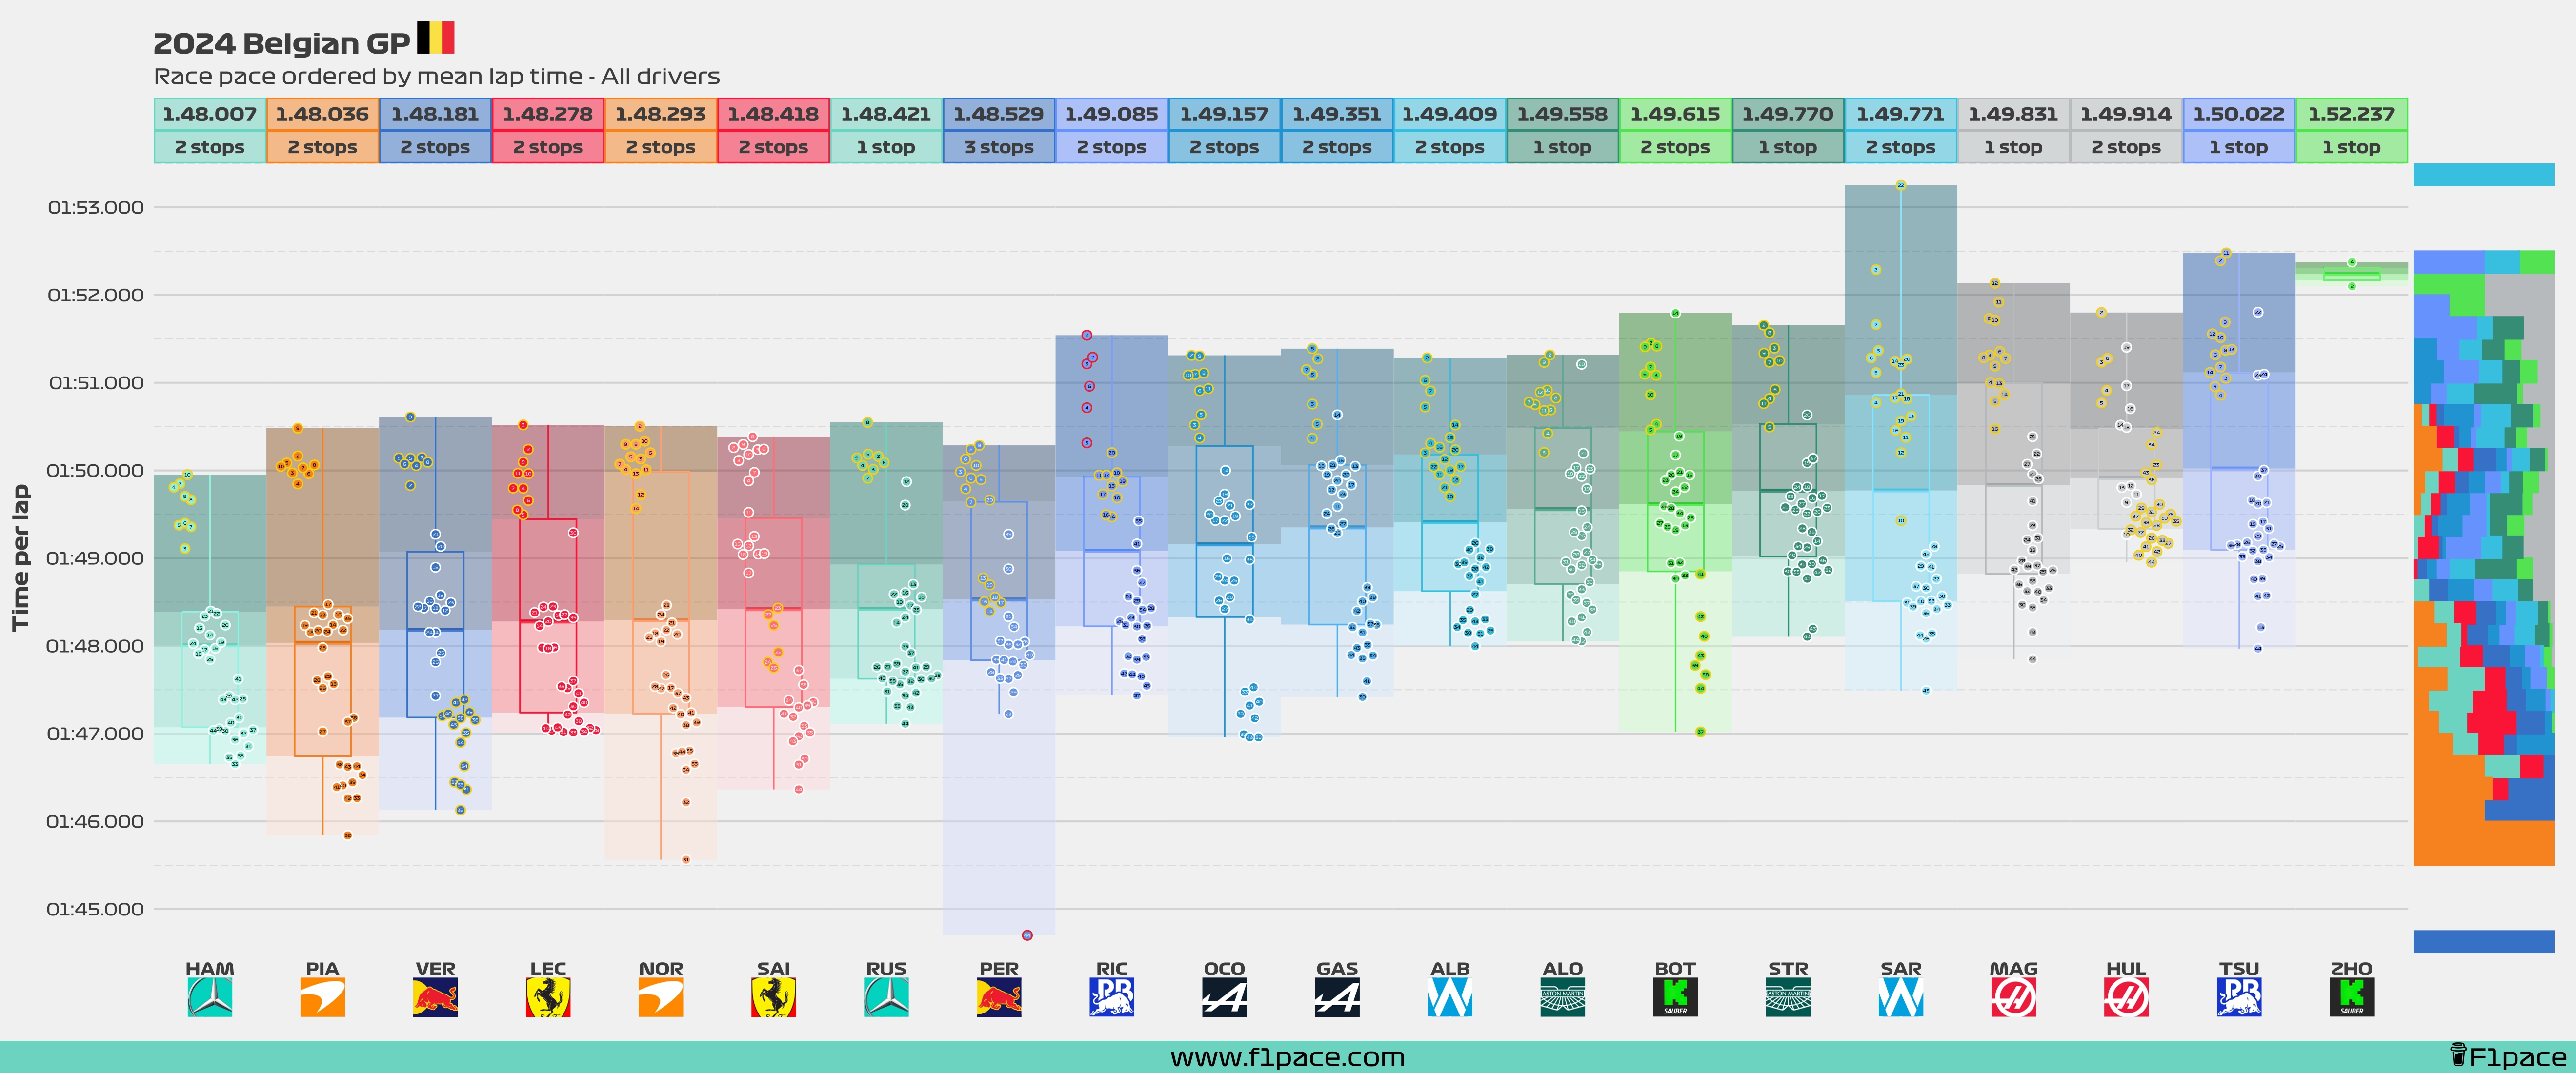Click the race pace subtitle text
The image size is (2576, 1073).
point(436,76)
